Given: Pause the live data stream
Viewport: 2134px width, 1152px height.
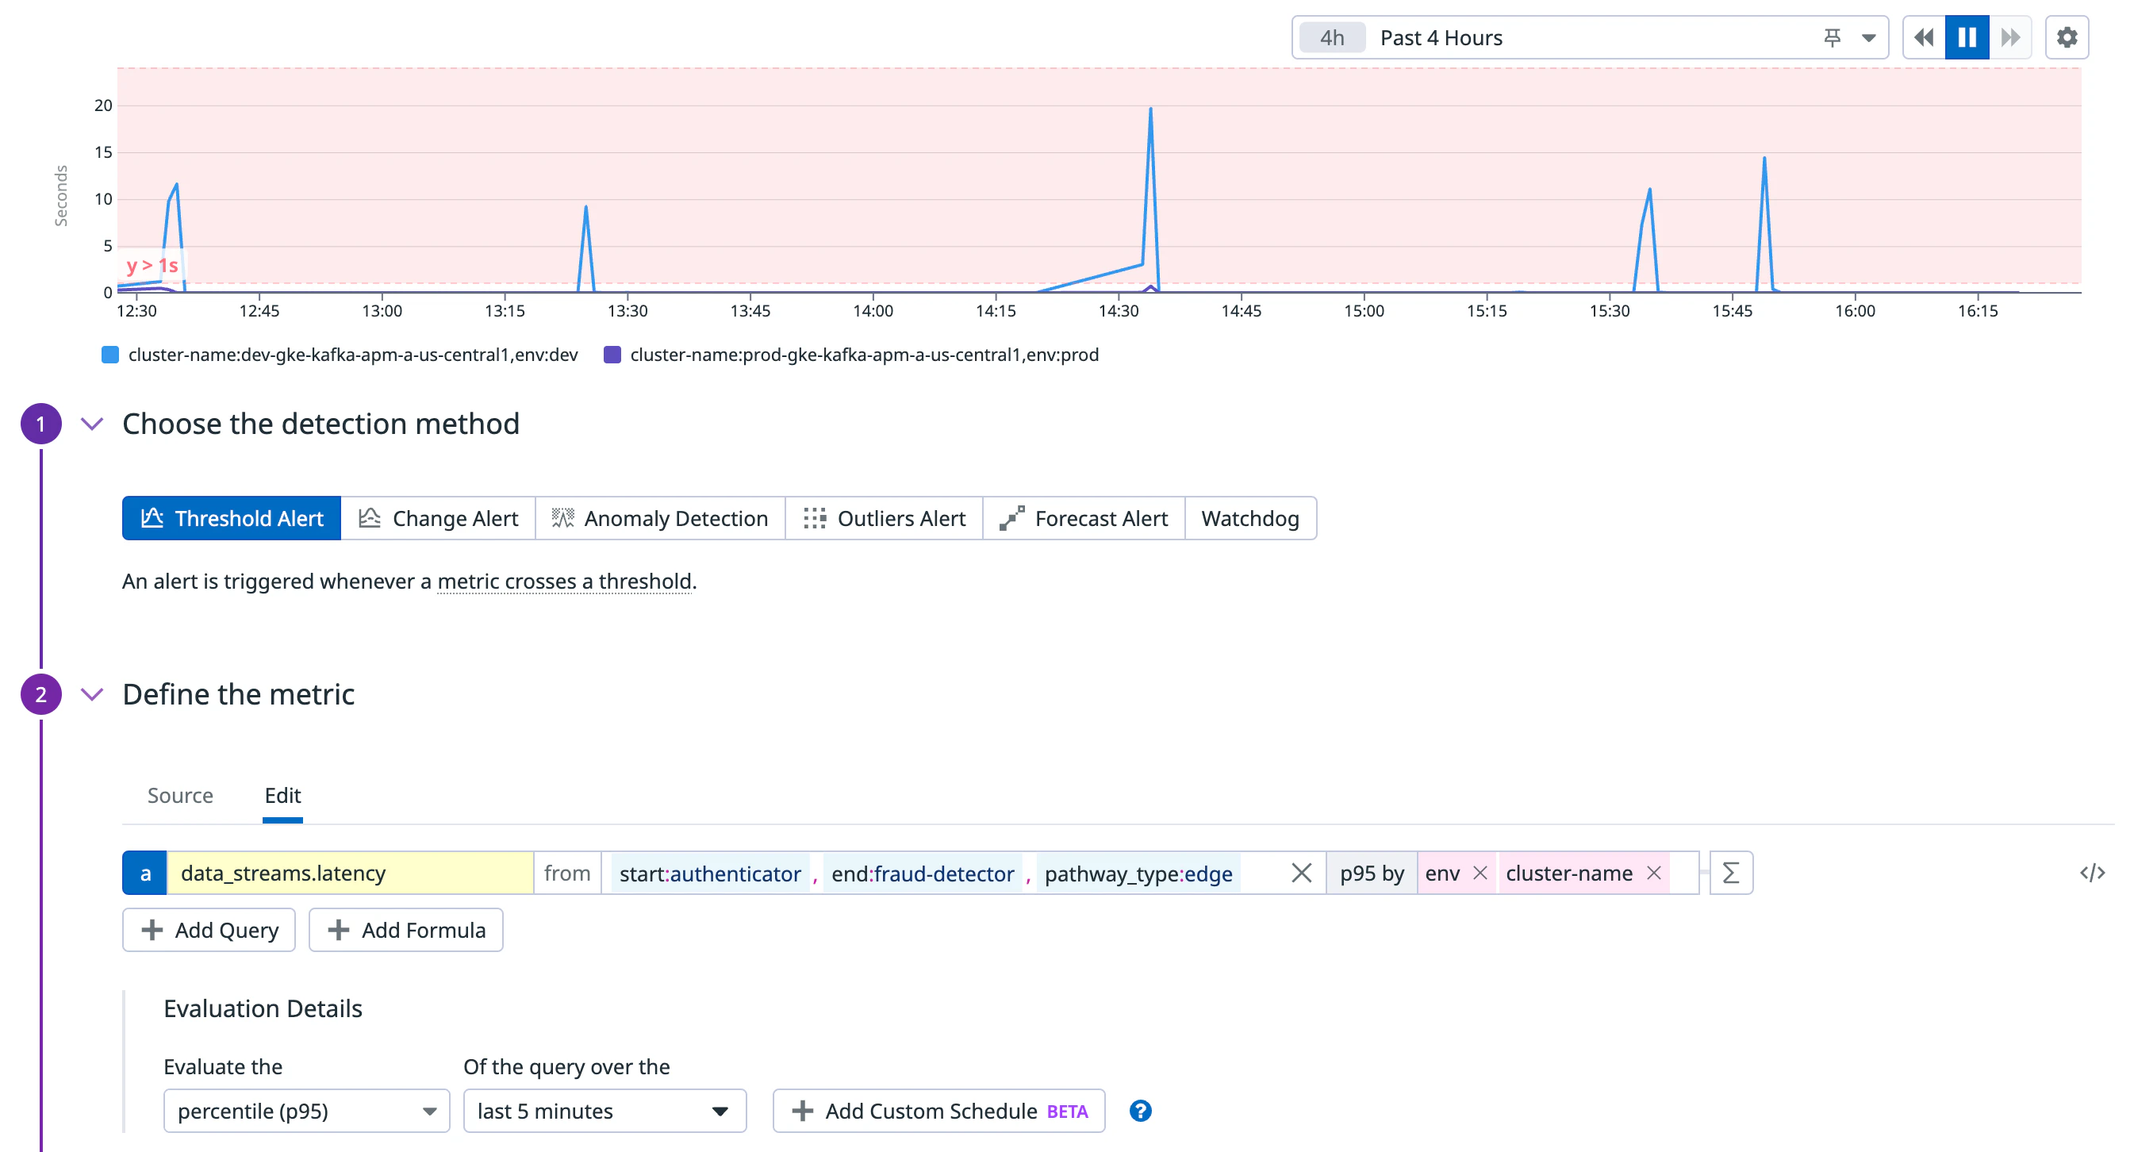Looking at the screenshot, I should pos(1967,36).
